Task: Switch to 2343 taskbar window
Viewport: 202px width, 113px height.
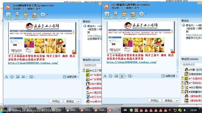Action: [100, 110]
